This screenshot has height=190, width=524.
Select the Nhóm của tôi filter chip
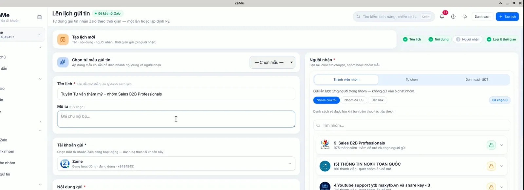coord(326,100)
